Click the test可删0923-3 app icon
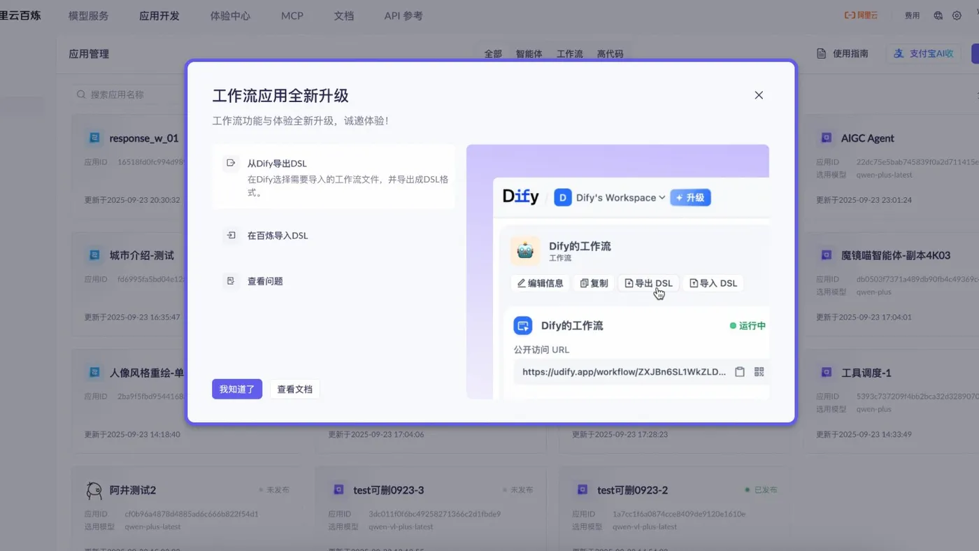Image resolution: width=979 pixels, height=551 pixels. coord(338,490)
